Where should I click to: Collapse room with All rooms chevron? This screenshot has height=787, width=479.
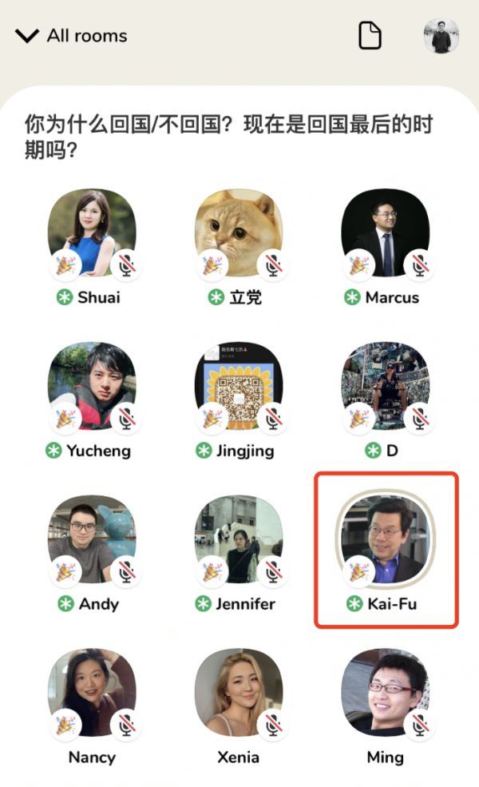(x=27, y=36)
